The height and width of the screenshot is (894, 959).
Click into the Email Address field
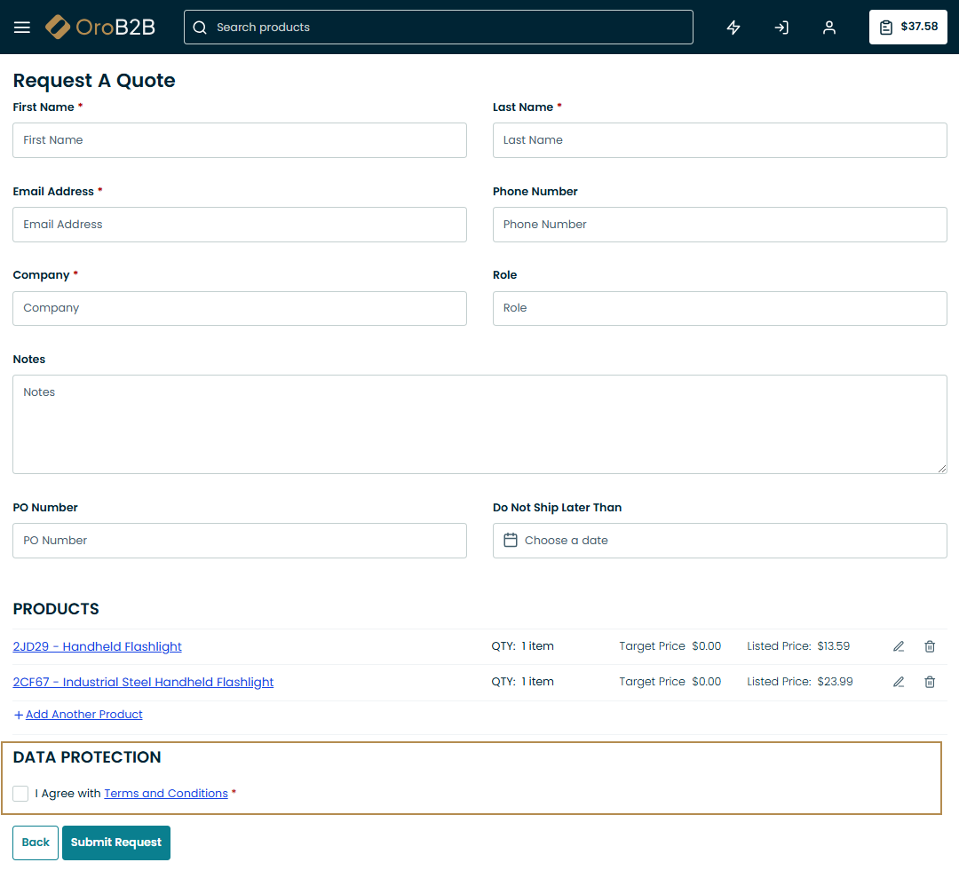point(240,225)
